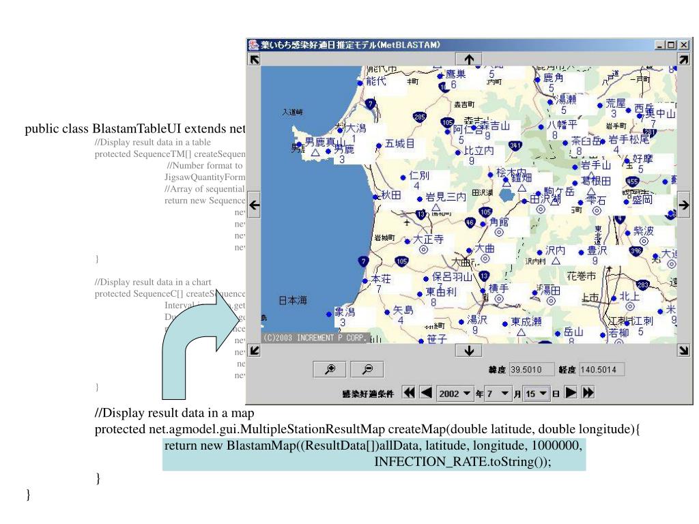Select the 仁別 station on the map

pyautogui.click(x=403, y=177)
